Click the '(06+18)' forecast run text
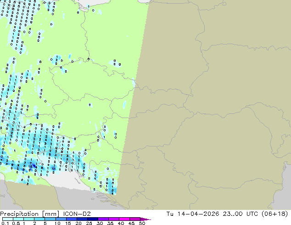Screen dimensions: 291x225 (274, 214)
